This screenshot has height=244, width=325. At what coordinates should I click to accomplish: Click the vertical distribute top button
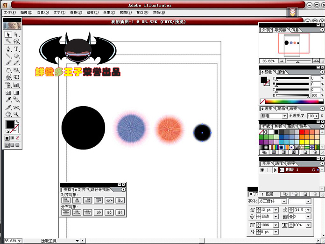click(x=66, y=212)
